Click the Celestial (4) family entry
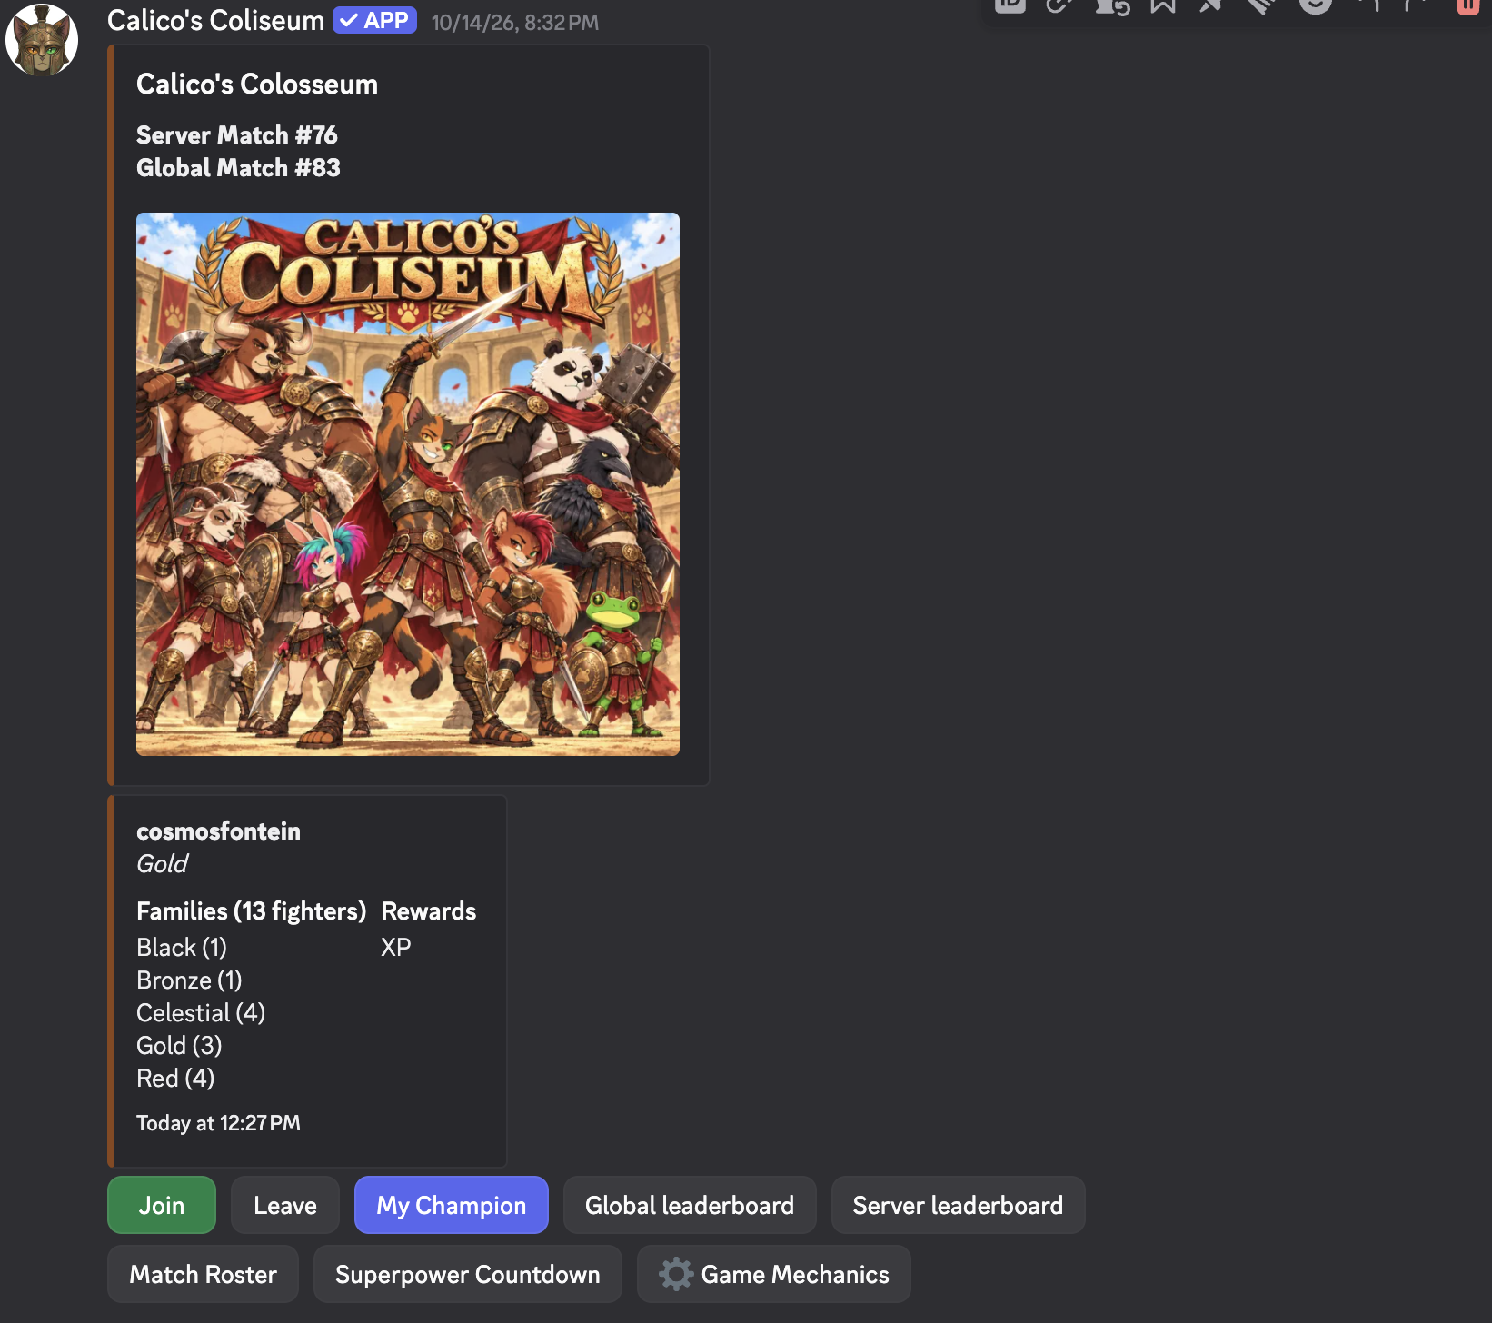The height and width of the screenshot is (1323, 1492). (x=201, y=1013)
